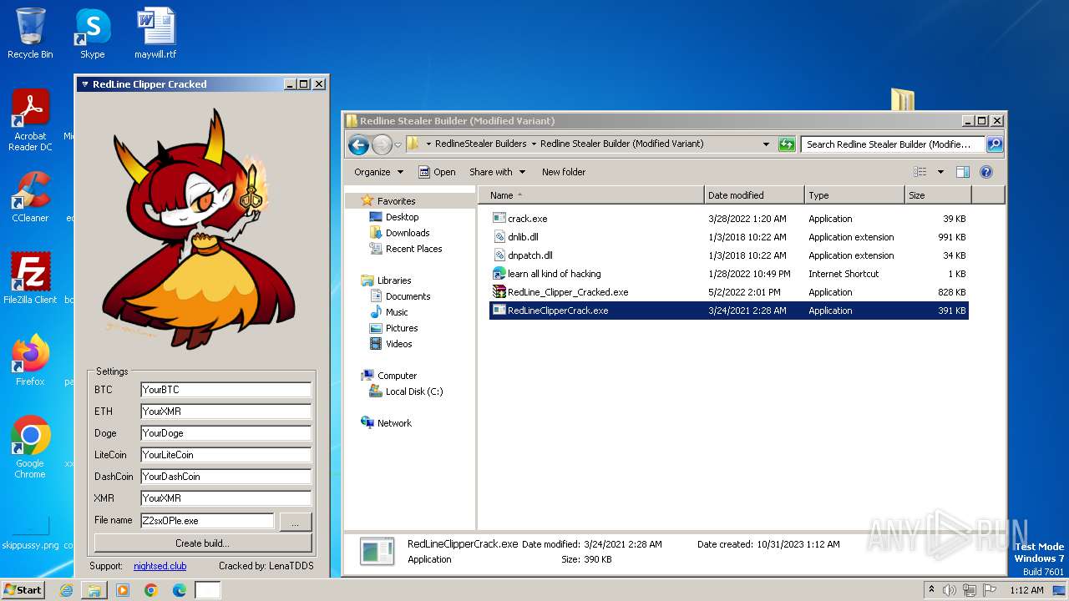This screenshot has height=601, width=1069.
Task: Click New folder in Explorer toolbar
Action: click(x=564, y=172)
